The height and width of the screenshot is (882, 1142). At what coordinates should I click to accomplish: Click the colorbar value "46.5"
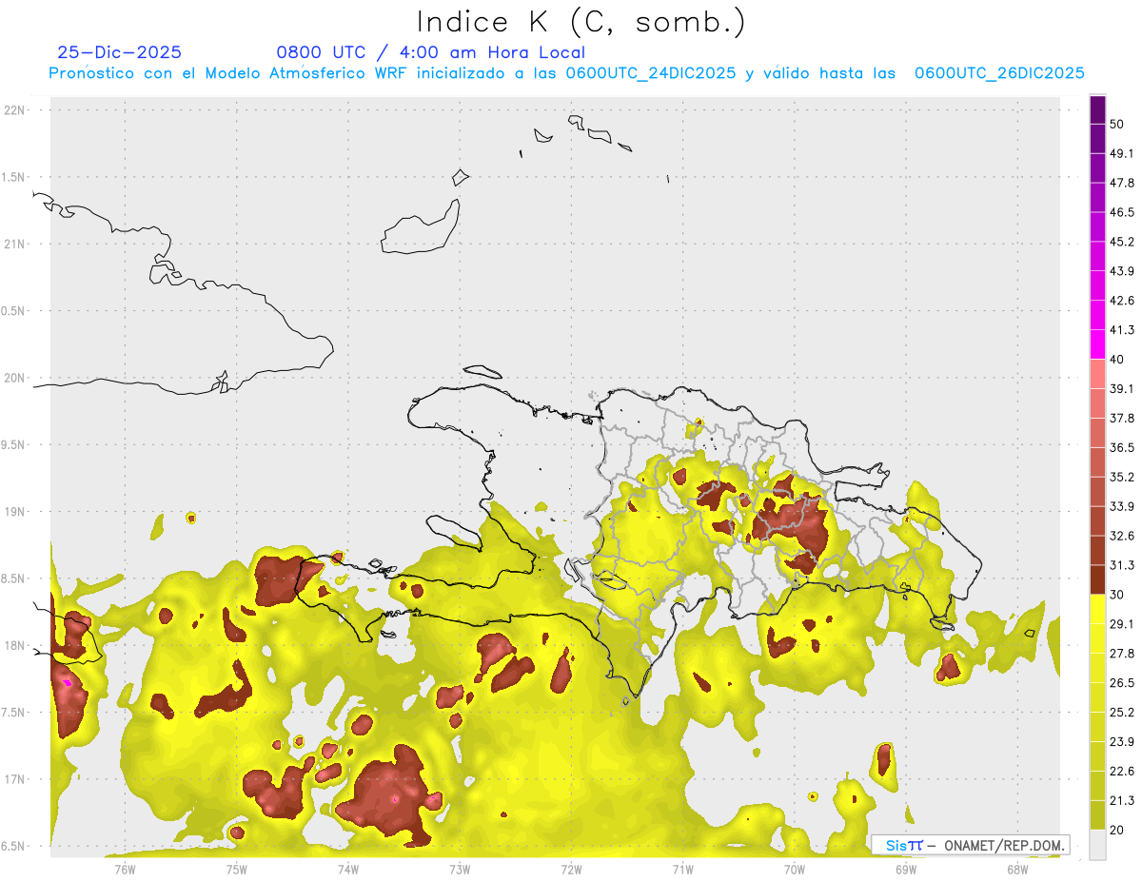pos(1122,212)
